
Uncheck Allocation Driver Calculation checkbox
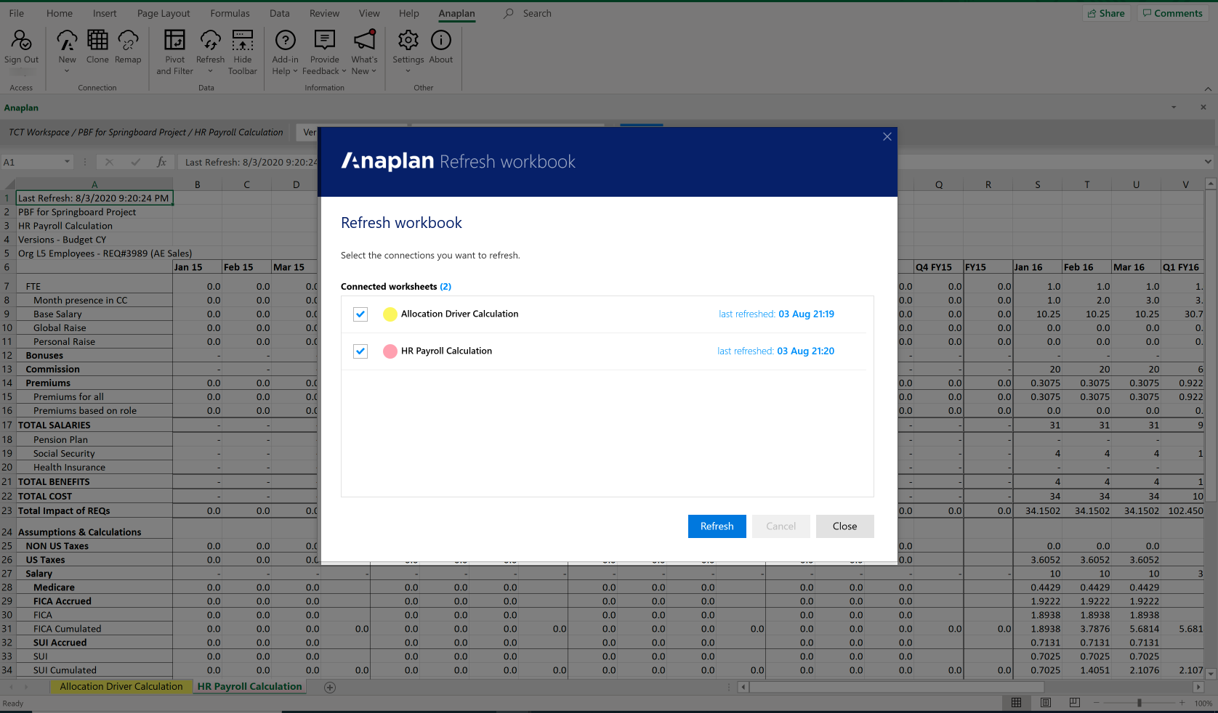(360, 314)
